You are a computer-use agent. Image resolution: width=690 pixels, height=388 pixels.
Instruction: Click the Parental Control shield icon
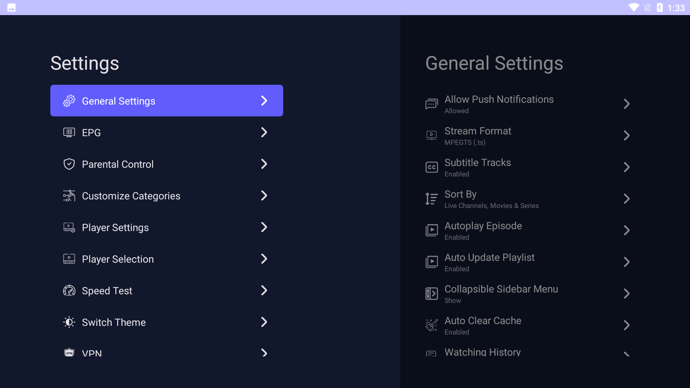69,164
